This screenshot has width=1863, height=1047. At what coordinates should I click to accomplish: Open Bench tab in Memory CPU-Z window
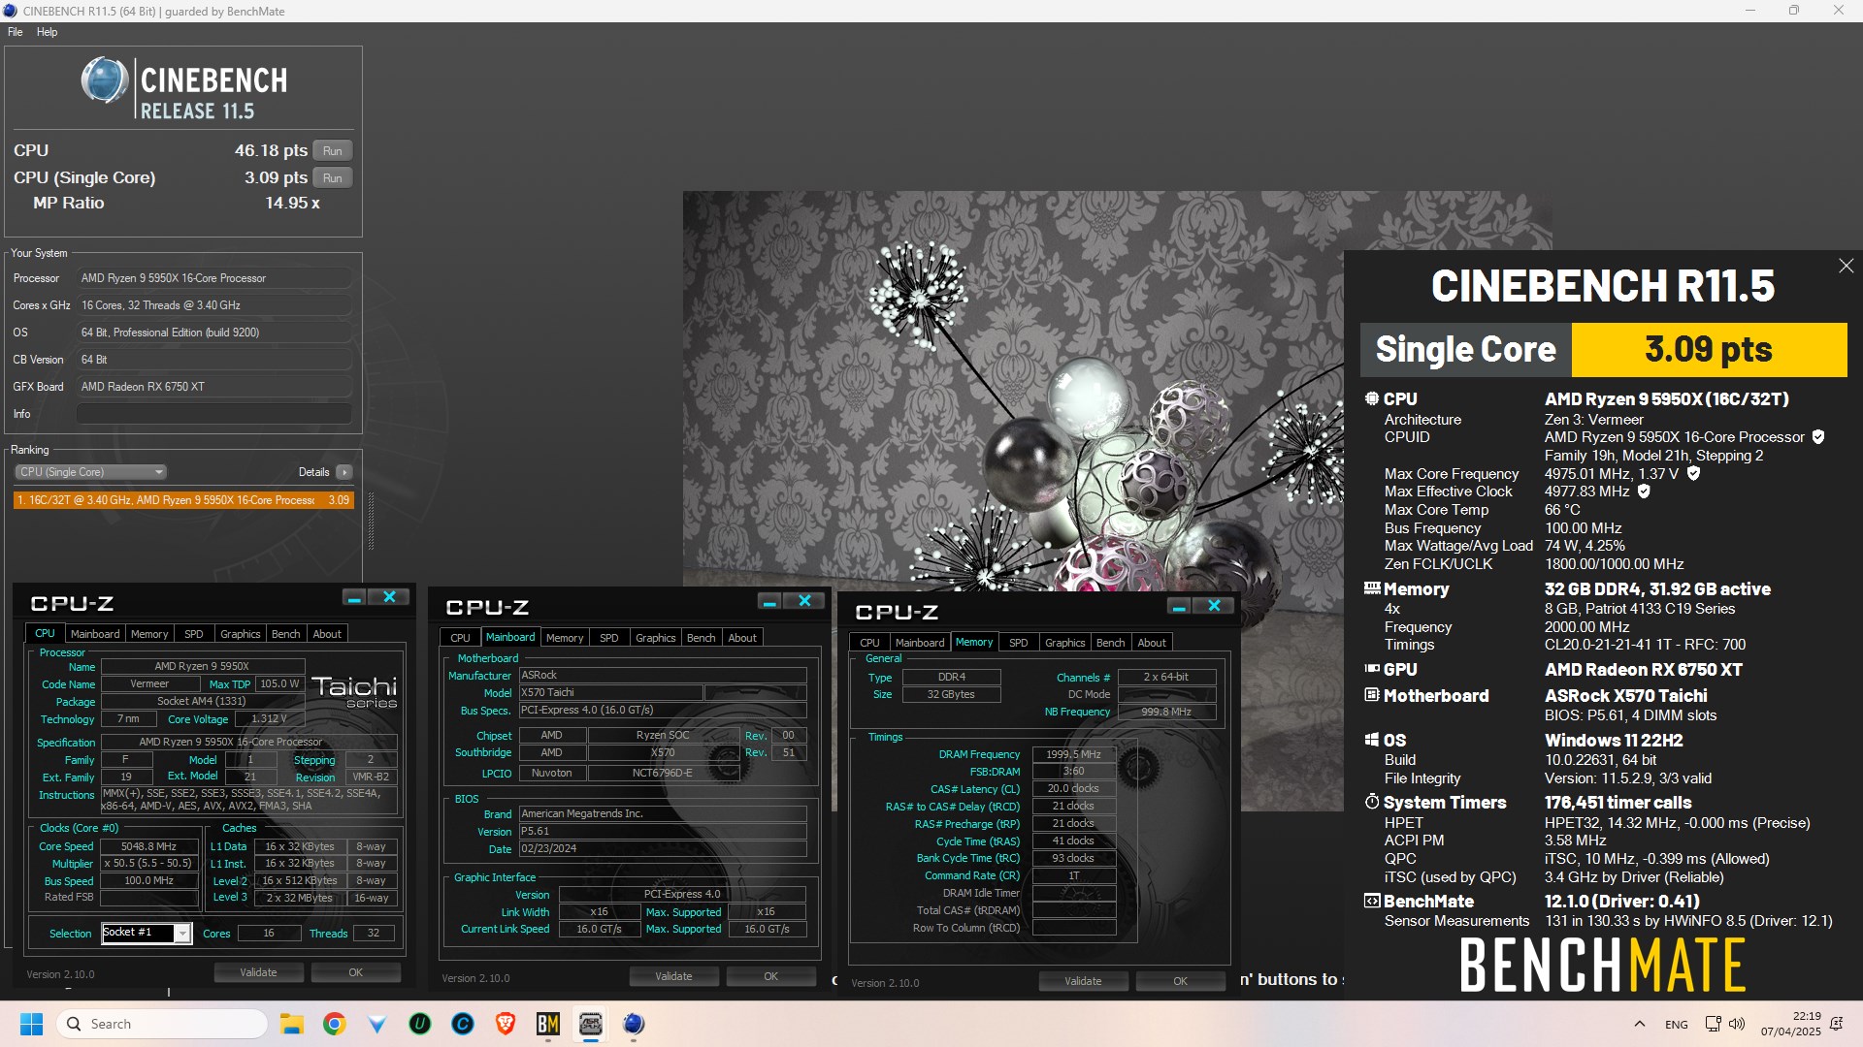[1110, 643]
